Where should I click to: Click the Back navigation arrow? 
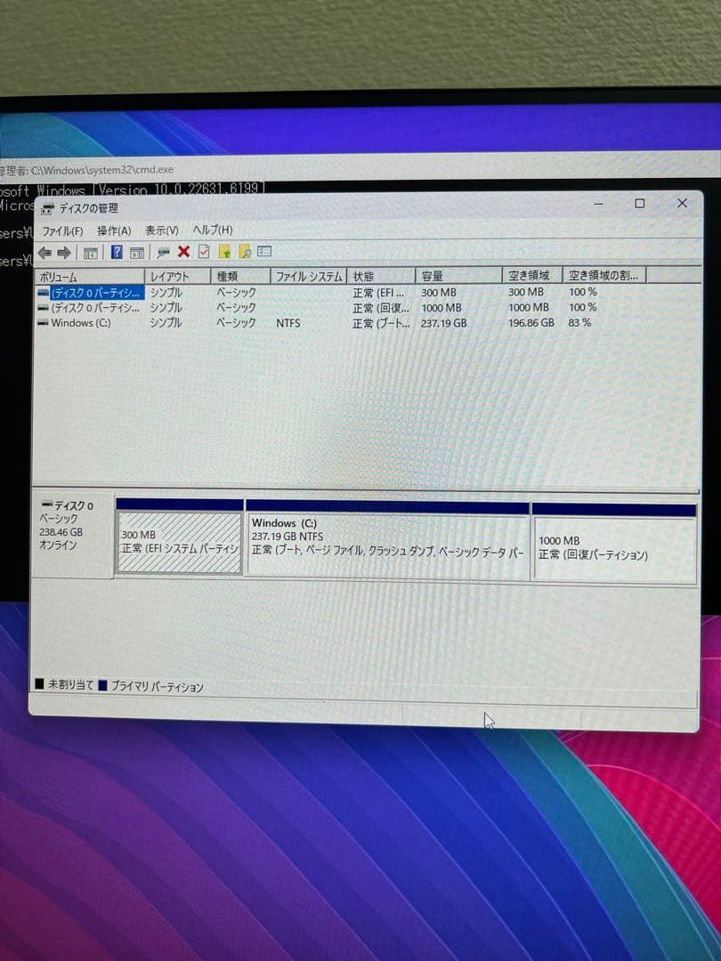(43, 253)
